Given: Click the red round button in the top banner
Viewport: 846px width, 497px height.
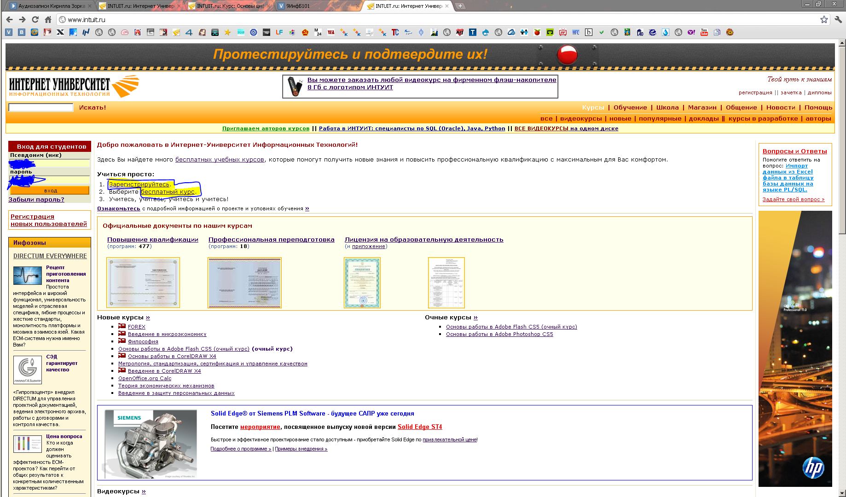Looking at the screenshot, I should point(567,55).
